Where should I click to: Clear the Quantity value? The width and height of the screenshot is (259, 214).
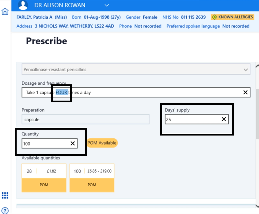click(x=73, y=143)
